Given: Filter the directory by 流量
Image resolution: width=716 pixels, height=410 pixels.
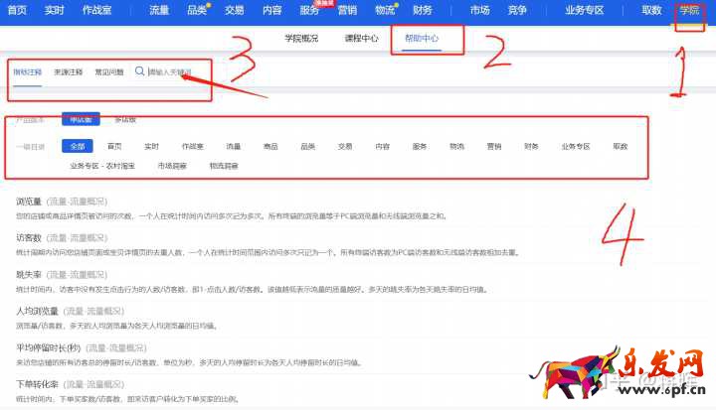Looking at the screenshot, I should pos(233,146).
